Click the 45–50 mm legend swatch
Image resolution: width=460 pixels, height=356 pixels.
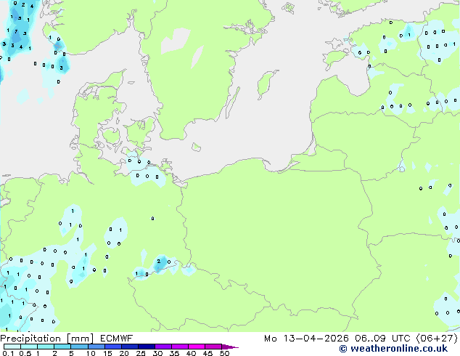click(213, 347)
